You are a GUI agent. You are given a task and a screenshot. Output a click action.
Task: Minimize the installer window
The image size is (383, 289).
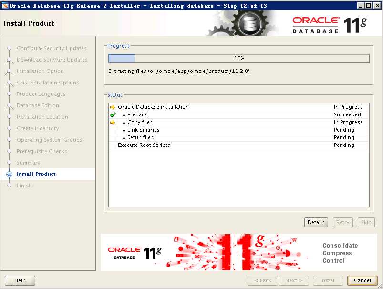(x=361, y=6)
